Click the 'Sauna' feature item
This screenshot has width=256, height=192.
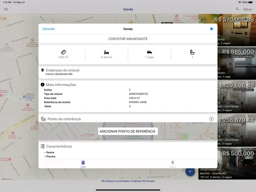click(50, 152)
